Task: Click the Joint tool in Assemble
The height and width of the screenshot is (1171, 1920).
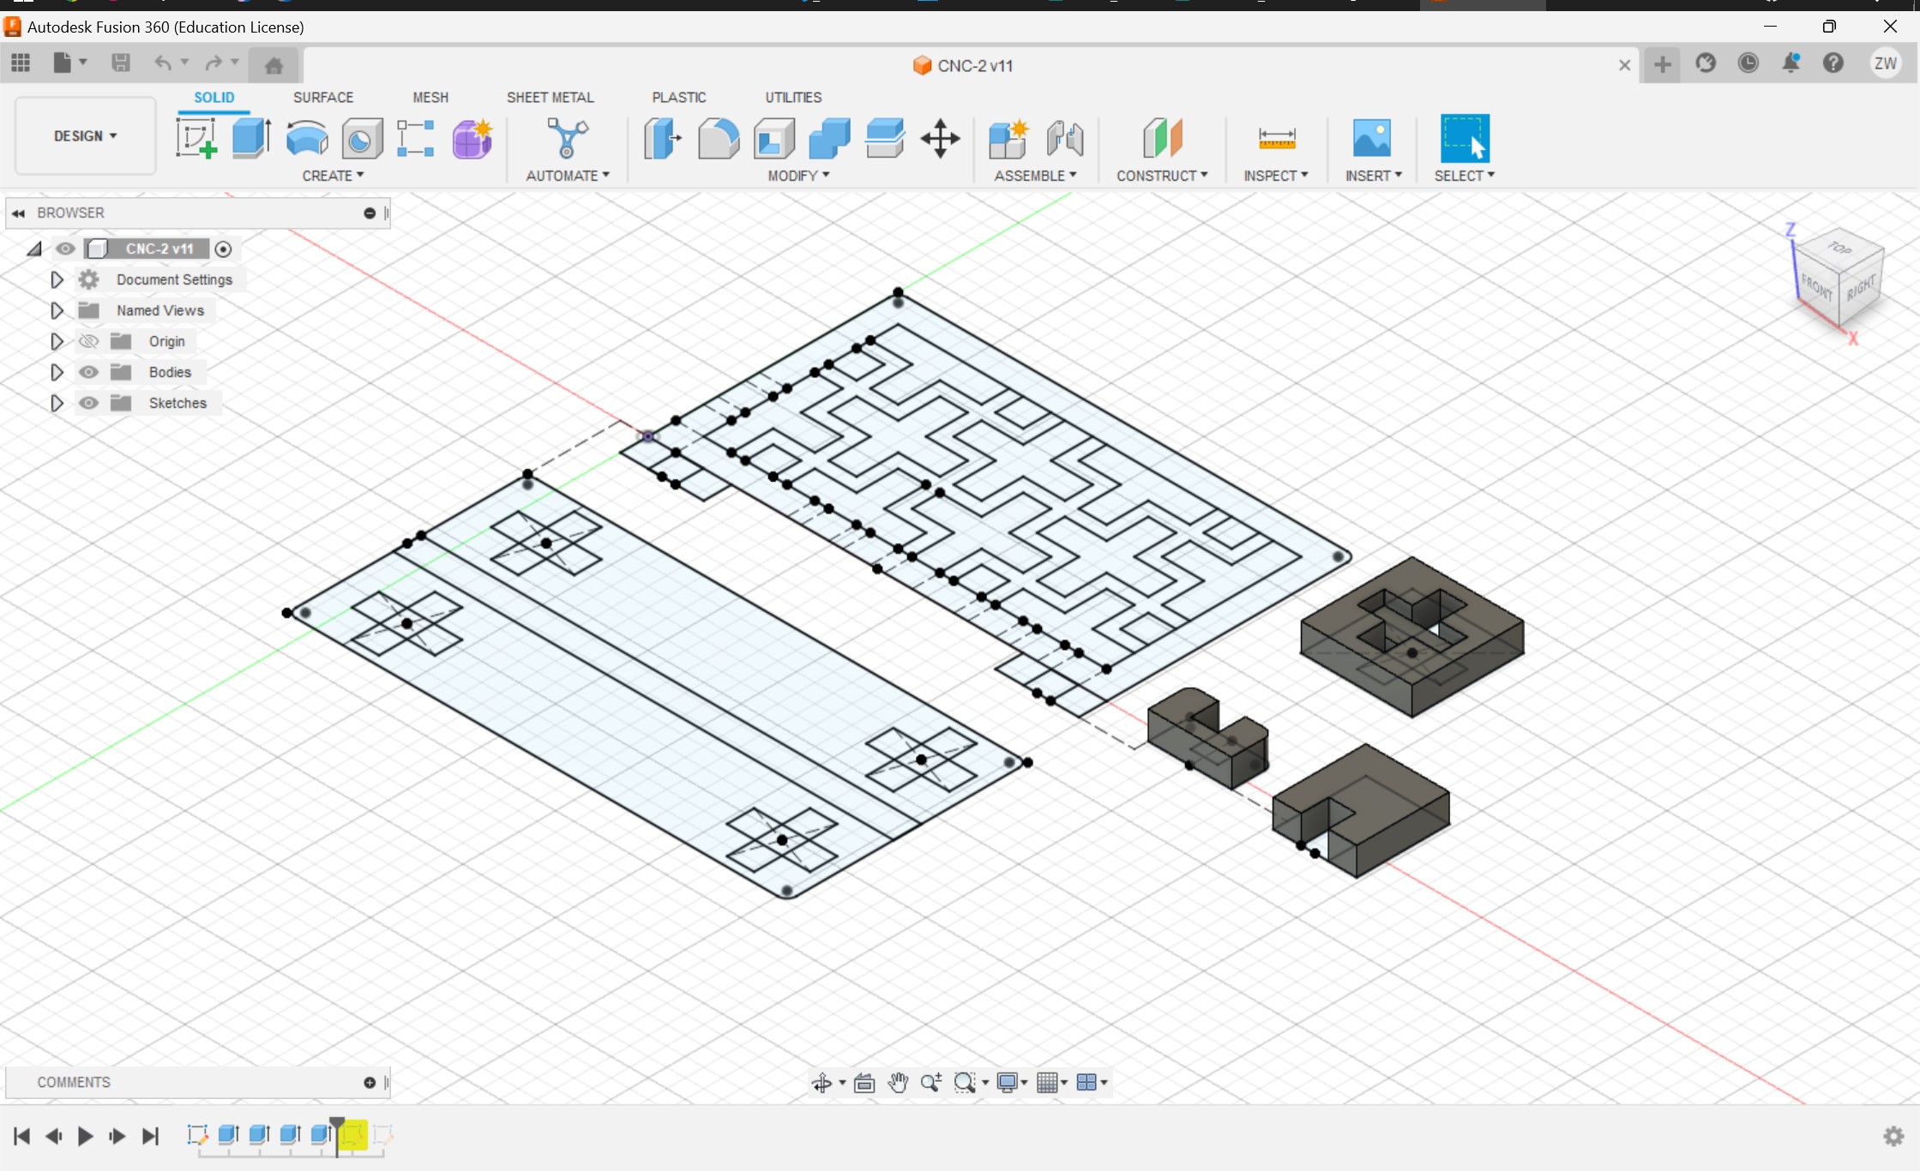Action: point(1065,138)
